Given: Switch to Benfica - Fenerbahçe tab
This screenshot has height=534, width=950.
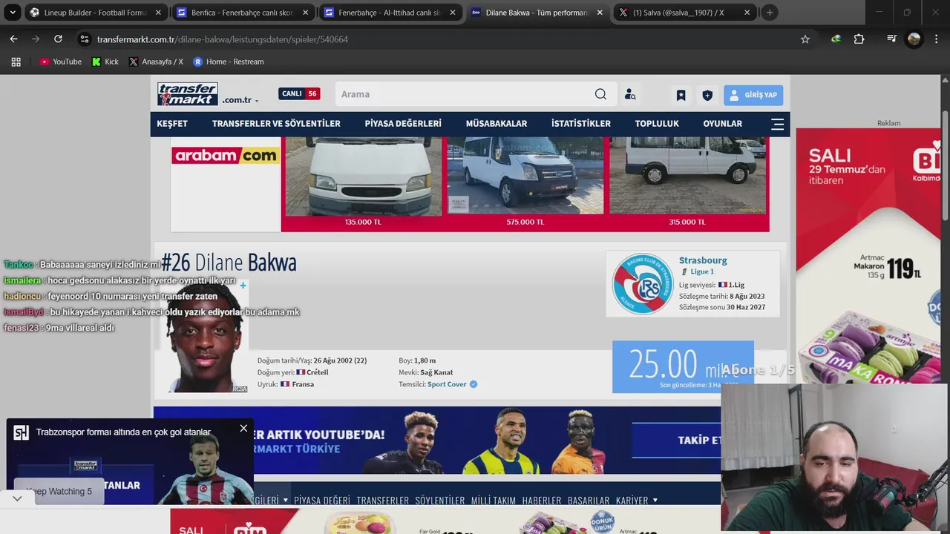Looking at the screenshot, I should point(243,13).
